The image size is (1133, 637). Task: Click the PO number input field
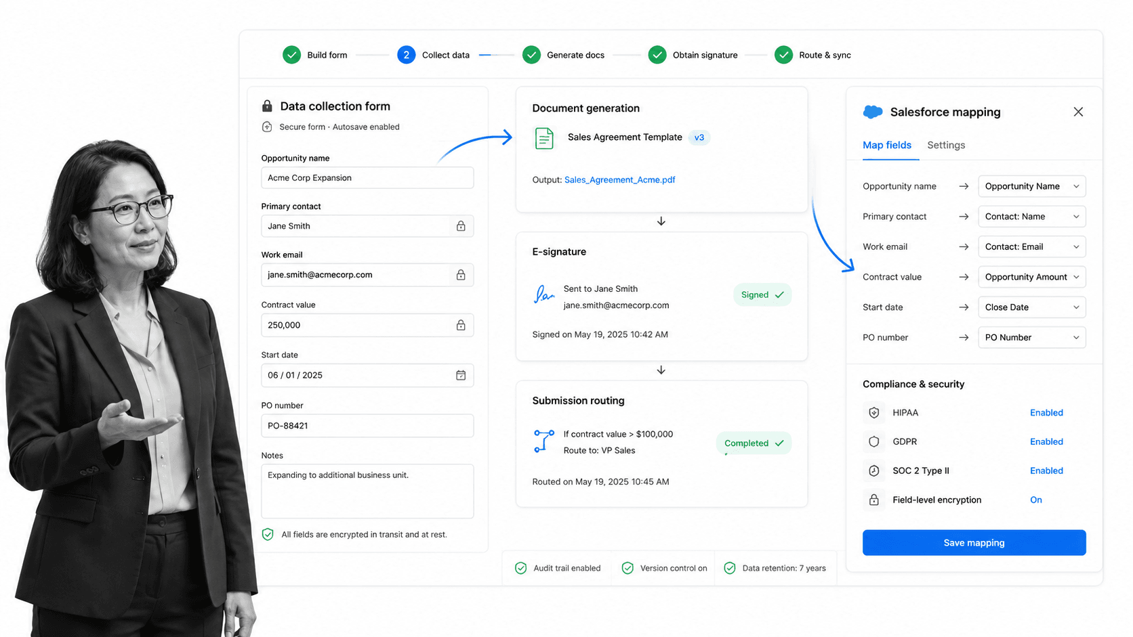(367, 426)
